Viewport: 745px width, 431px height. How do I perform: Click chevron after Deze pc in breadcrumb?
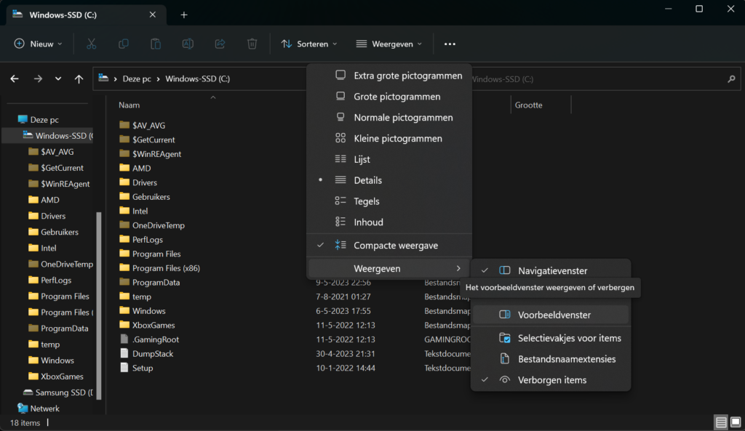tap(158, 78)
